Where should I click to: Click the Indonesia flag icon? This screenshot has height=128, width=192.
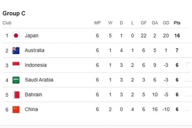coord(16,65)
